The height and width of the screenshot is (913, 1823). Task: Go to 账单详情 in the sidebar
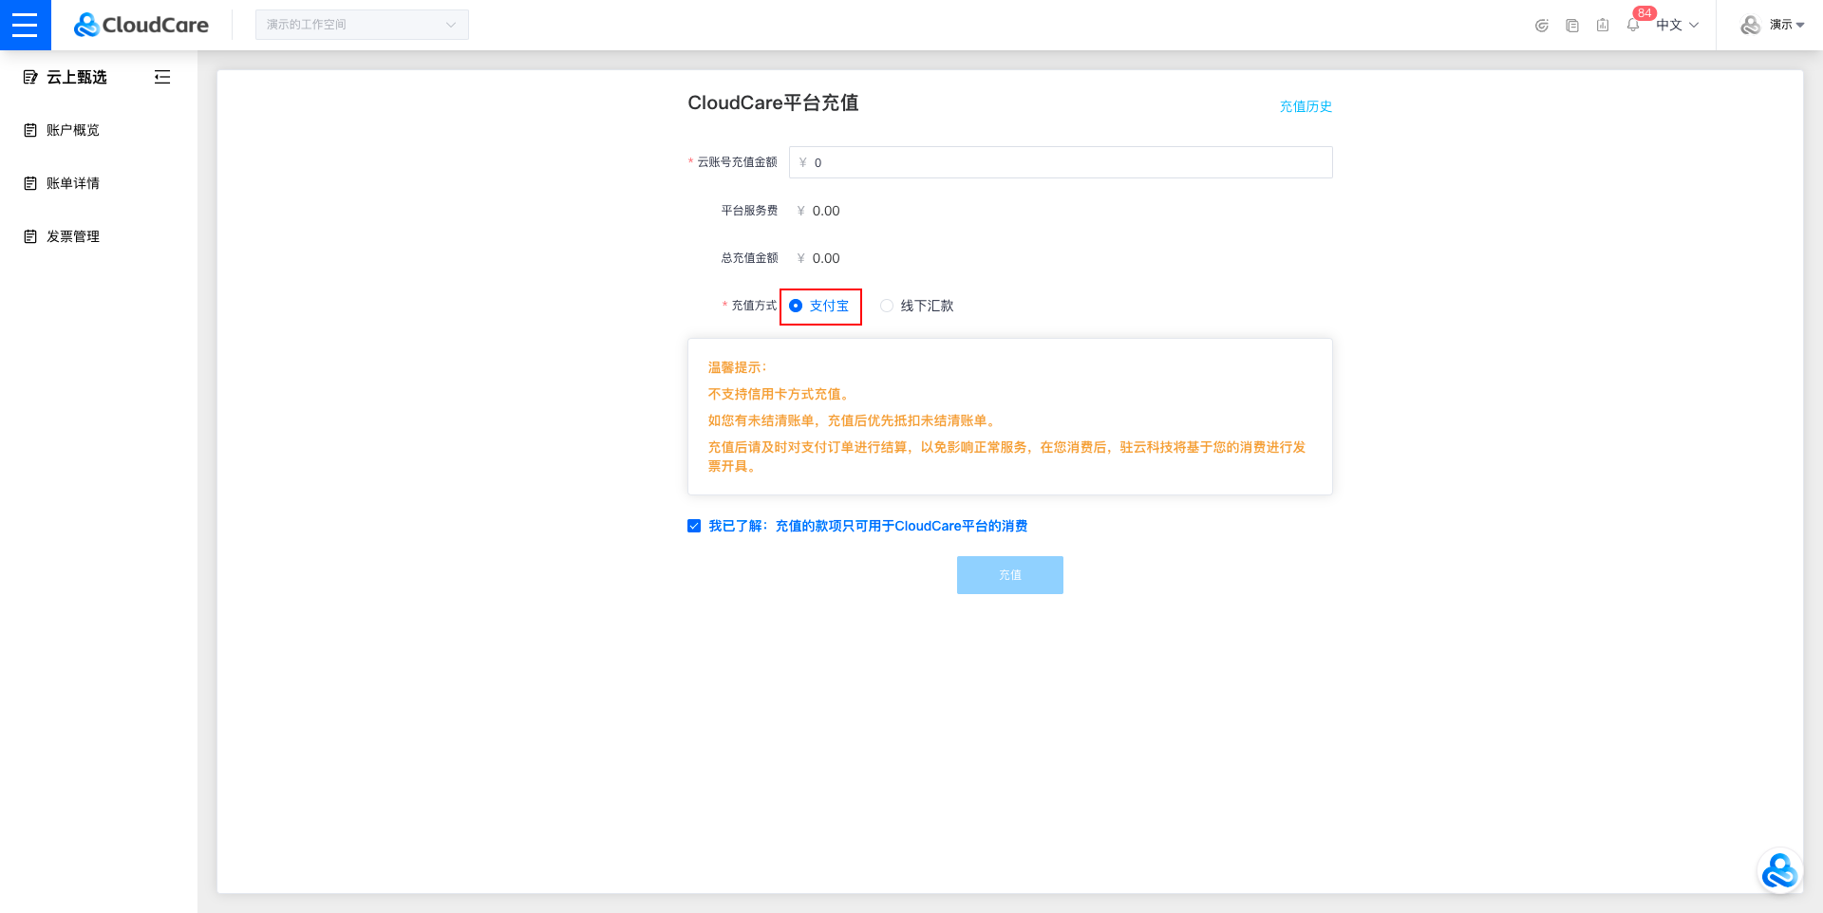(73, 183)
